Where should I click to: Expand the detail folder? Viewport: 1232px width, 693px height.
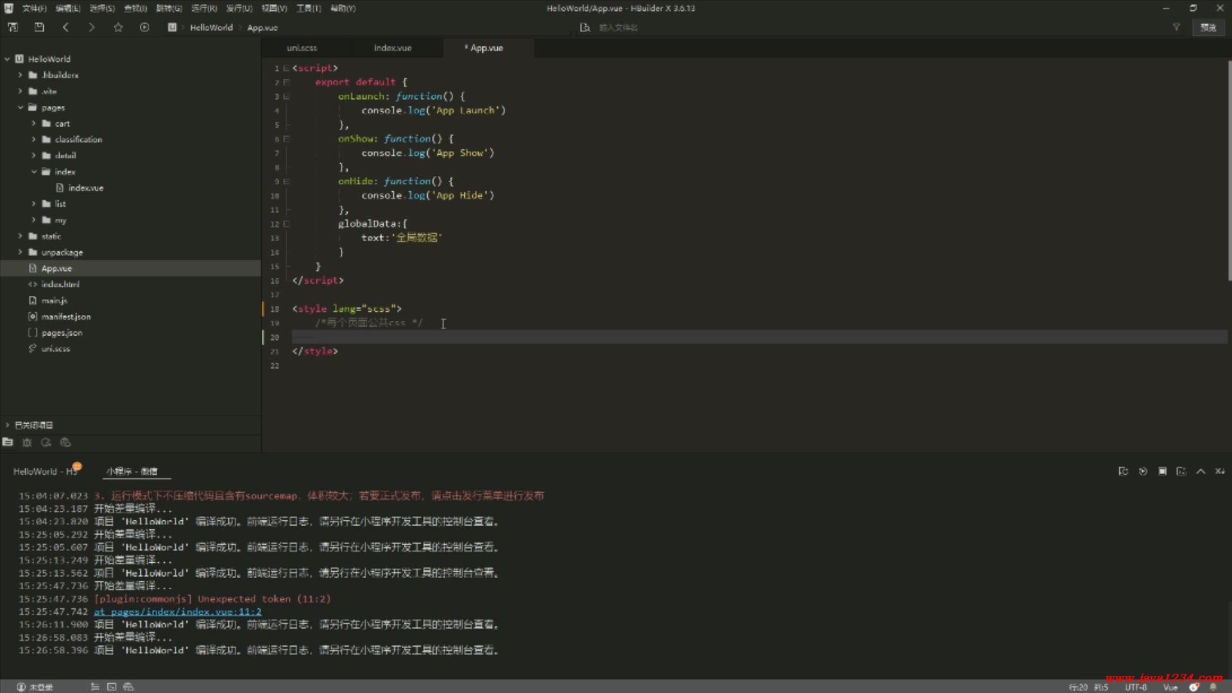point(33,155)
